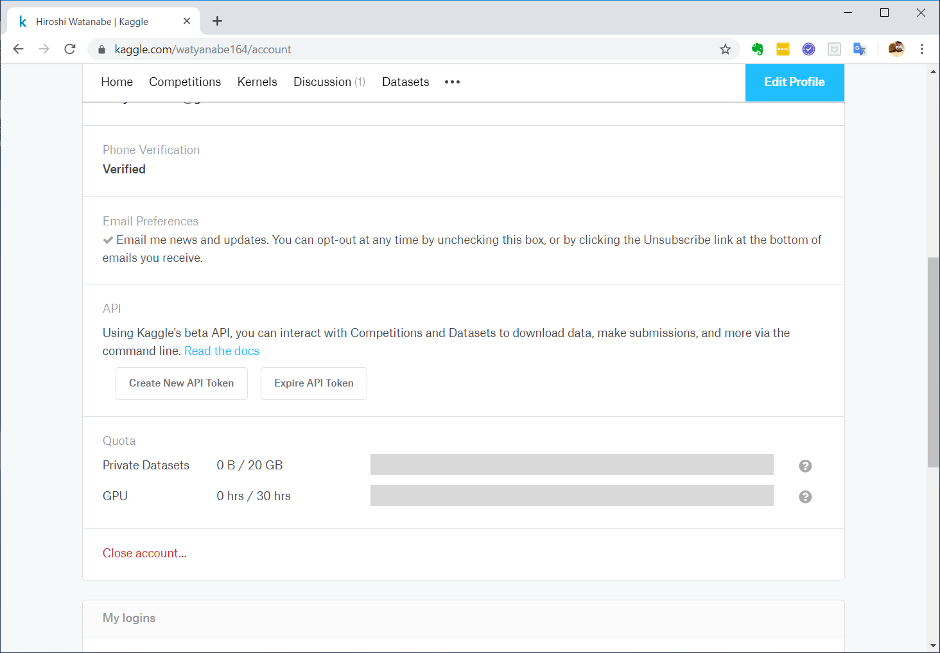This screenshot has height=653, width=940.
Task: Click the help icon next to GPU quota
Action: point(805,496)
